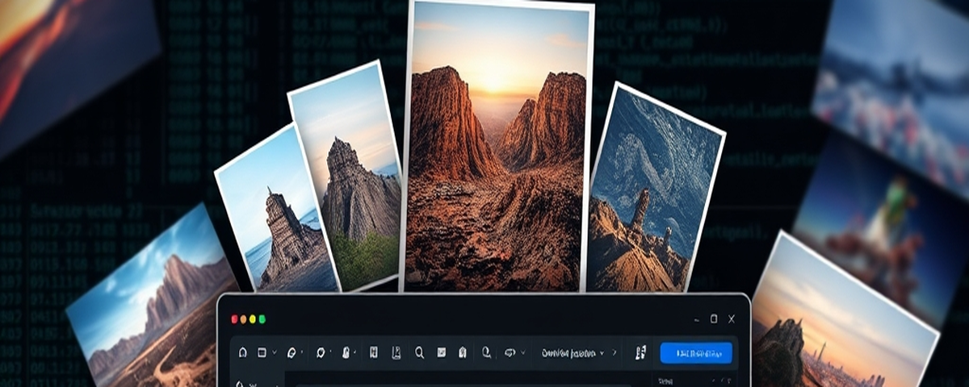The width and height of the screenshot is (969, 387).
Task: Maximize the app window using square icon
Action: (714, 319)
